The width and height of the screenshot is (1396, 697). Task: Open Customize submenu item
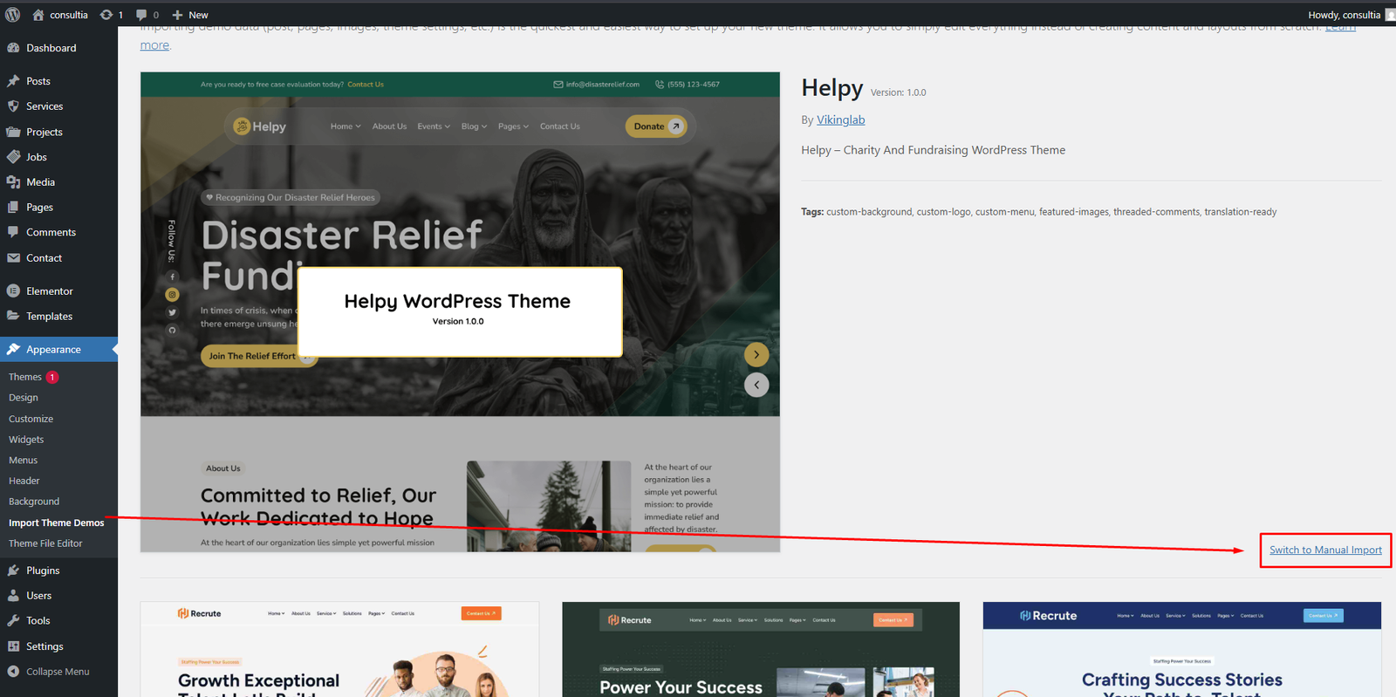coord(31,419)
